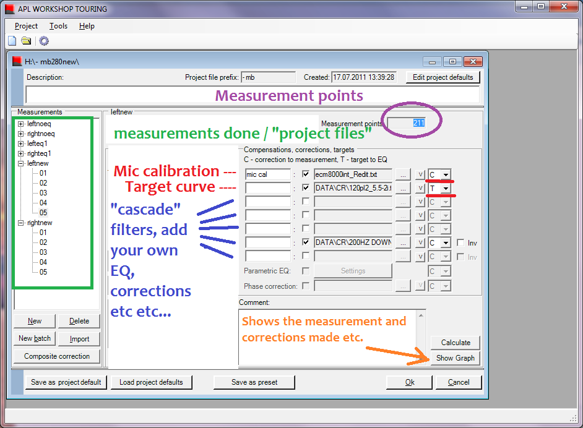
Task: Click the red project window icon
Action: click(x=17, y=61)
